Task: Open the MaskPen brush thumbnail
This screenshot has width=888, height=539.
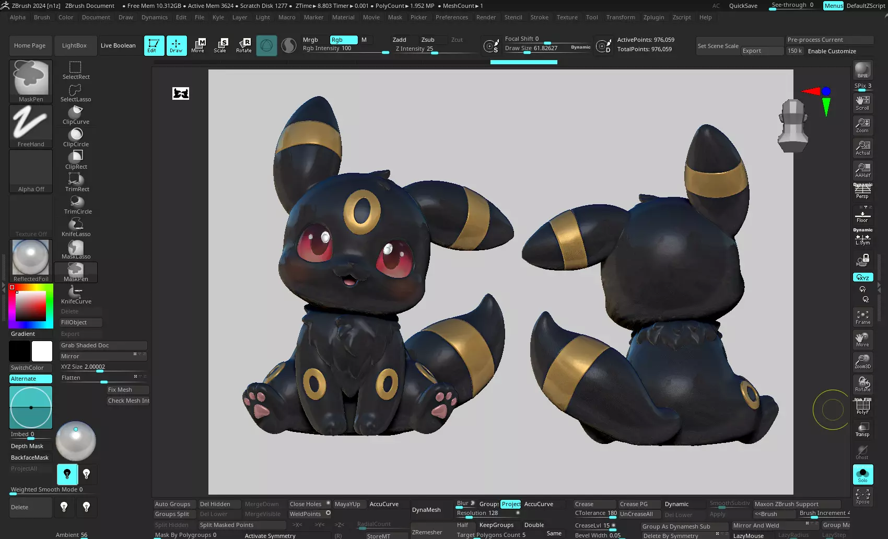Action: tap(31, 81)
